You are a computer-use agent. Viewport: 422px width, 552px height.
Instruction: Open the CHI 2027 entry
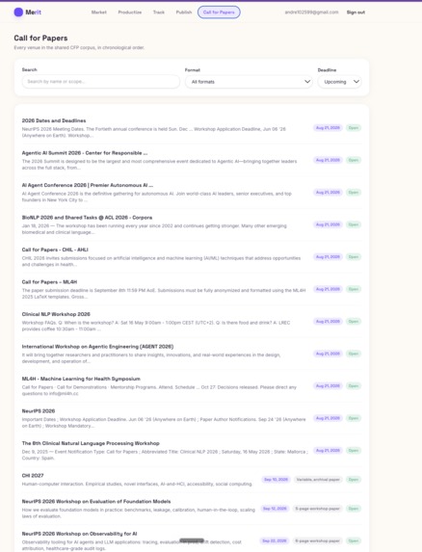click(33, 476)
